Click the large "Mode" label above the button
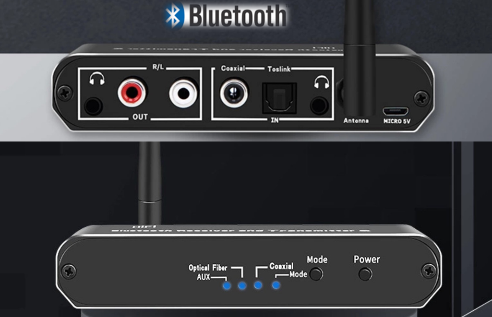 pyautogui.click(x=317, y=259)
